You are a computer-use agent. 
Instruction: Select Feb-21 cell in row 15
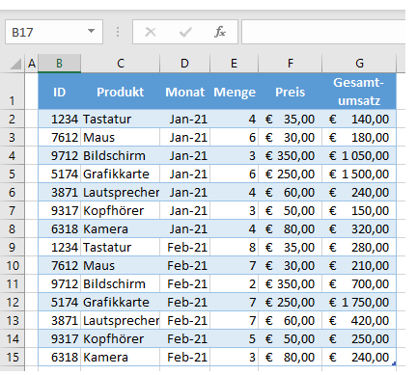184,357
